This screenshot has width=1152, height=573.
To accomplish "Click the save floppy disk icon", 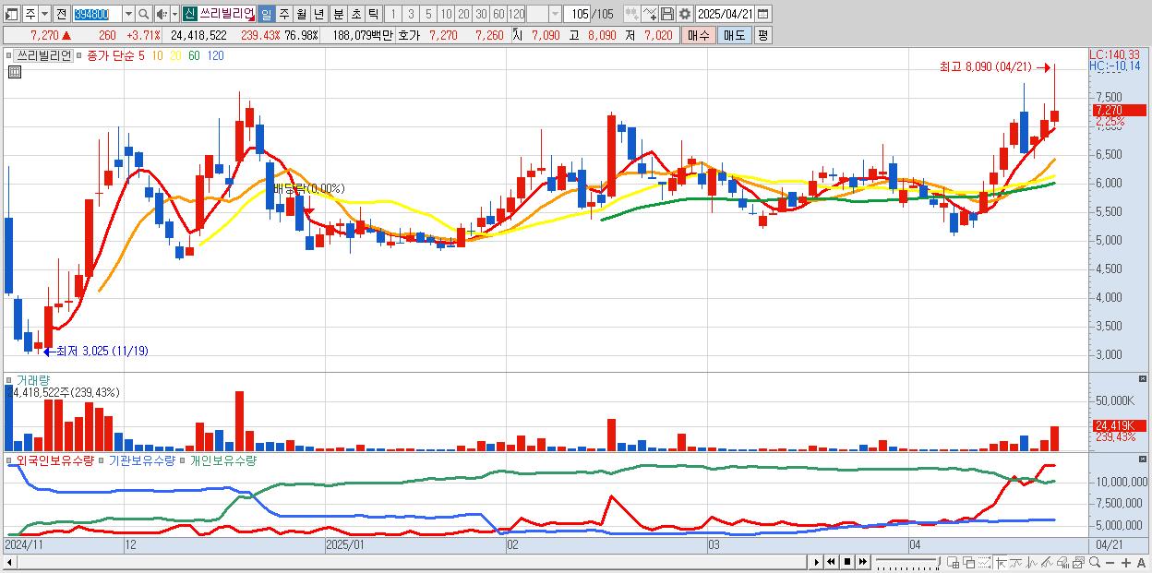I will 667,14.
